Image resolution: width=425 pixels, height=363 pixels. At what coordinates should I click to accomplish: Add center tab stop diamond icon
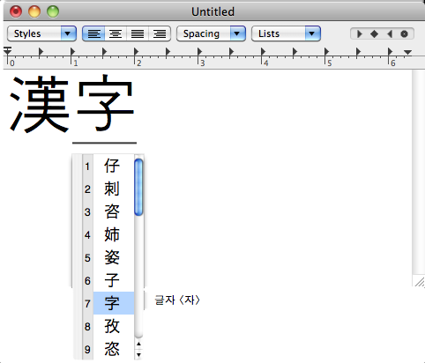(x=374, y=34)
